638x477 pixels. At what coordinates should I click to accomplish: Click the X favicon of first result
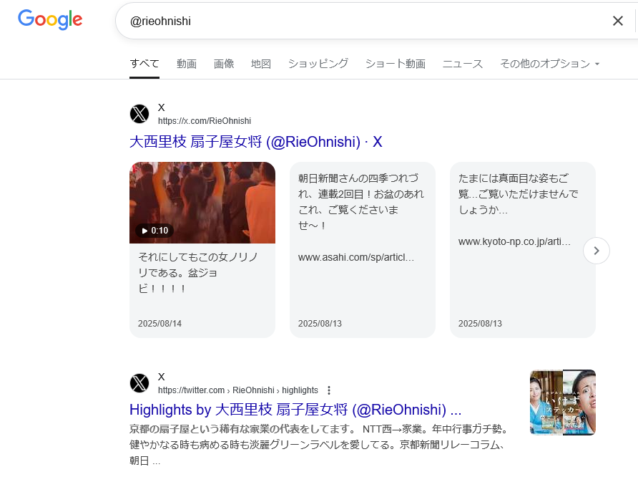click(x=139, y=114)
